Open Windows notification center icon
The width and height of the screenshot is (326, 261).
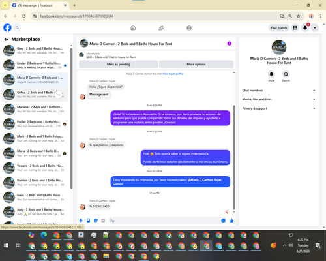click(x=318, y=245)
